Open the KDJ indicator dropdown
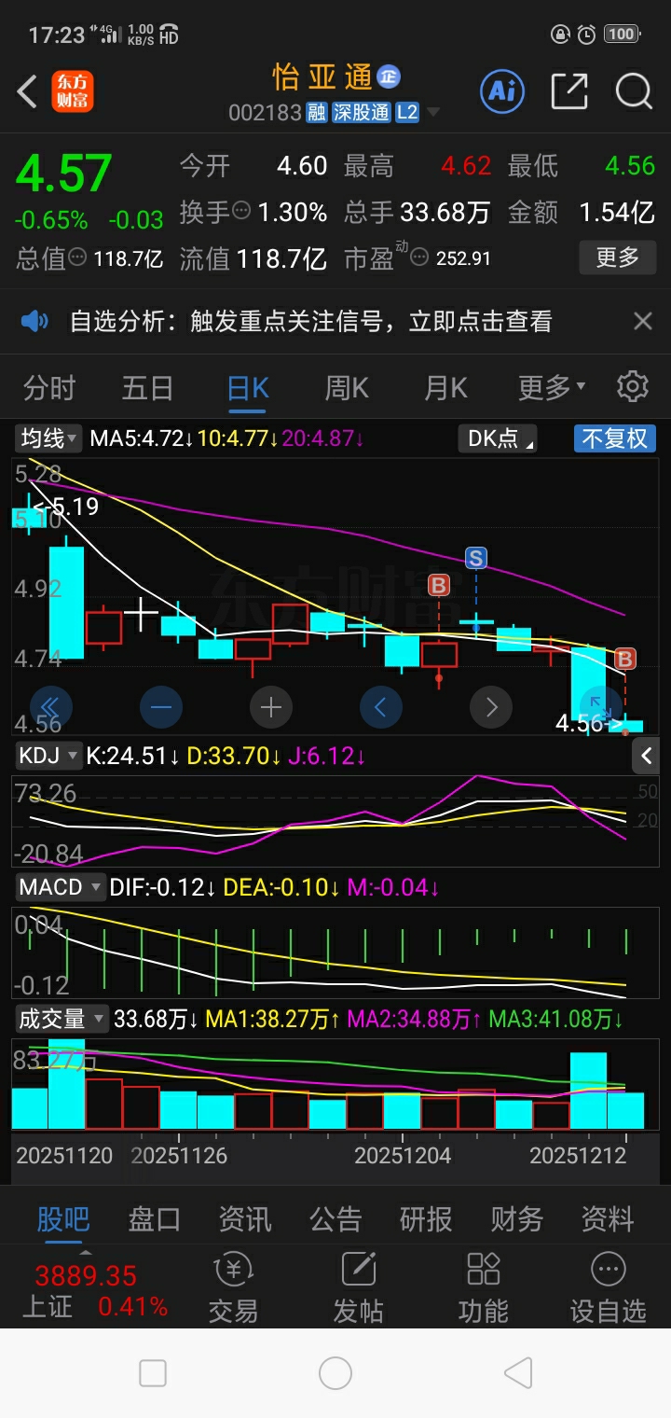This screenshot has height=1418, width=671. pos(48,755)
